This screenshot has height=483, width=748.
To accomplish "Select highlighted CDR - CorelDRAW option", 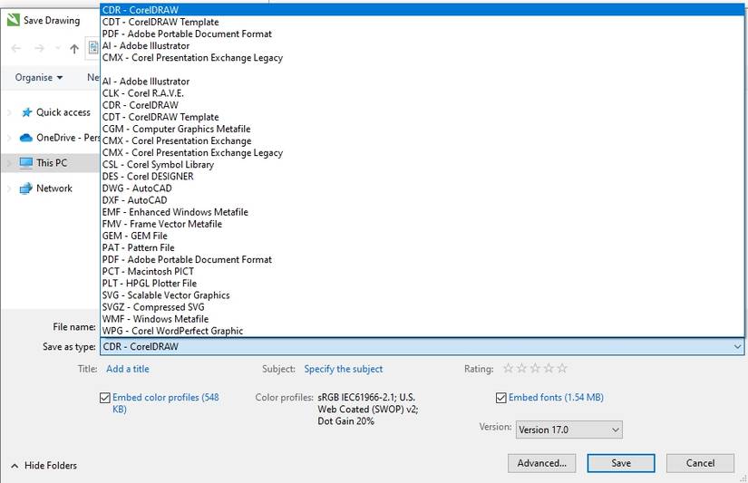I will point(423,10).
